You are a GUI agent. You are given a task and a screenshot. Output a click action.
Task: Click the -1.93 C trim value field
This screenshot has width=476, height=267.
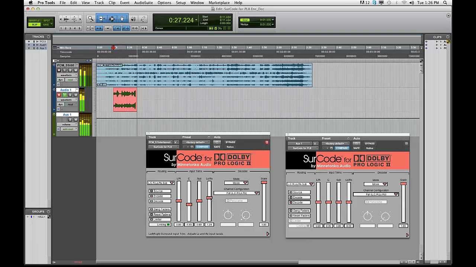pos(189,225)
